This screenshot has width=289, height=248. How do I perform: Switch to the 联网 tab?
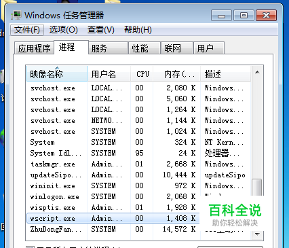[177, 48]
